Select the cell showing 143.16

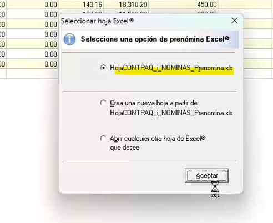pyautogui.click(x=81, y=4)
